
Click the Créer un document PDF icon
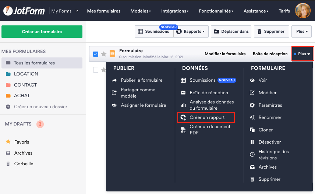click(183, 130)
